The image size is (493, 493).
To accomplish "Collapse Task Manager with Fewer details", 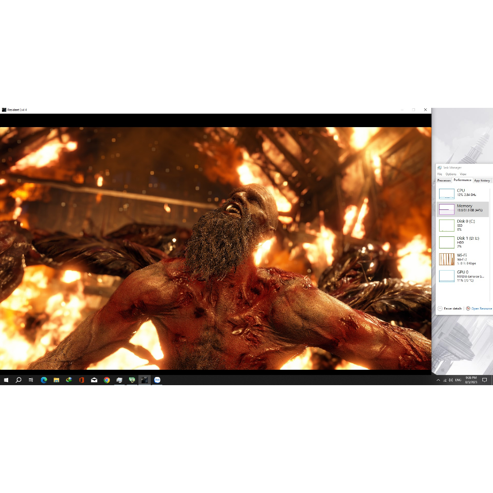I will pos(450,308).
